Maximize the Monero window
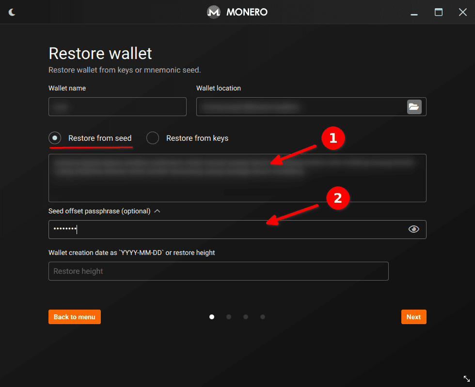This screenshot has width=475, height=387. click(439, 12)
